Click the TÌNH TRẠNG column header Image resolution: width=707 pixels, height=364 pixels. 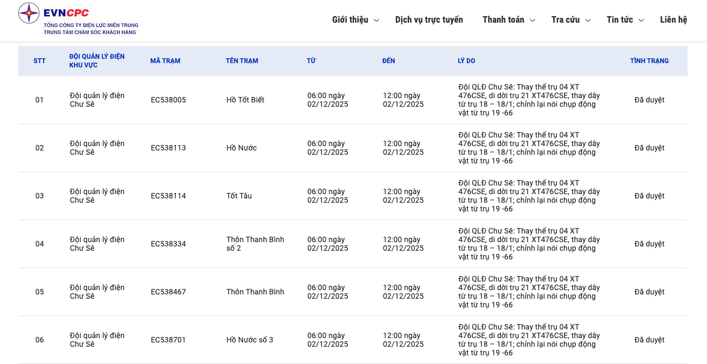click(x=649, y=61)
